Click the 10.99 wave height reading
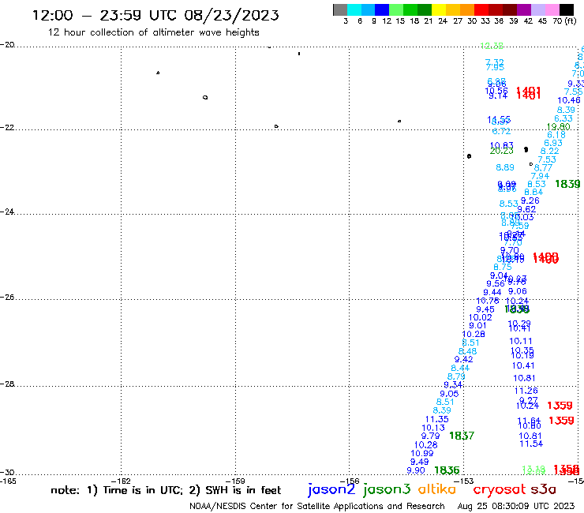The height and width of the screenshot is (513, 584). 422,453
